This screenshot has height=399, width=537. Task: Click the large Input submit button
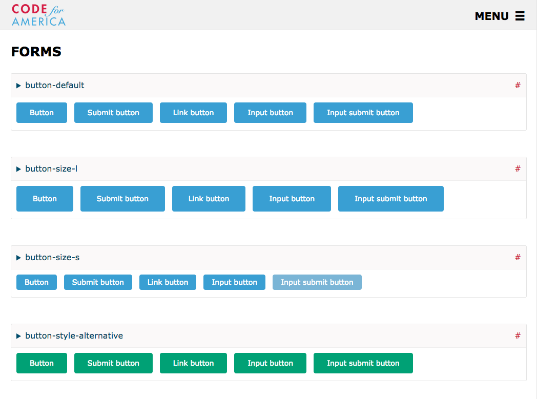pos(391,199)
